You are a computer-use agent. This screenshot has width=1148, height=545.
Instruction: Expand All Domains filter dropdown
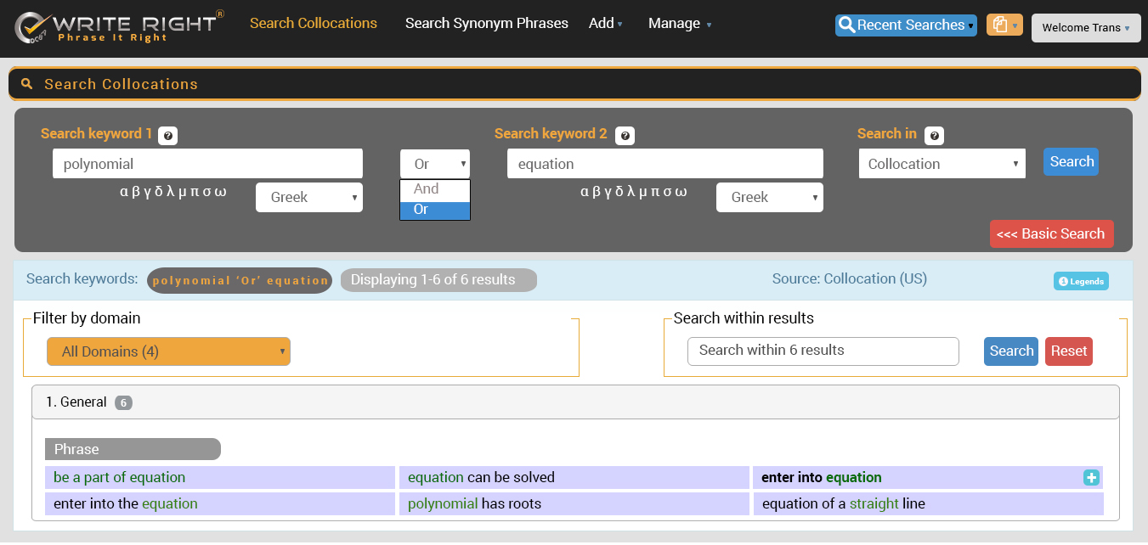168,351
